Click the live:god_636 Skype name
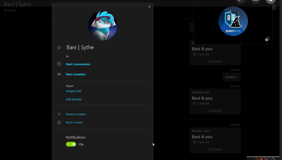The image size is (282, 160). 73,91
